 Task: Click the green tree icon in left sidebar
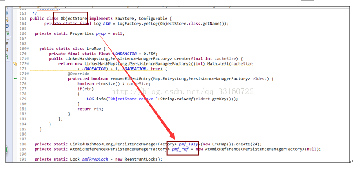7,57
